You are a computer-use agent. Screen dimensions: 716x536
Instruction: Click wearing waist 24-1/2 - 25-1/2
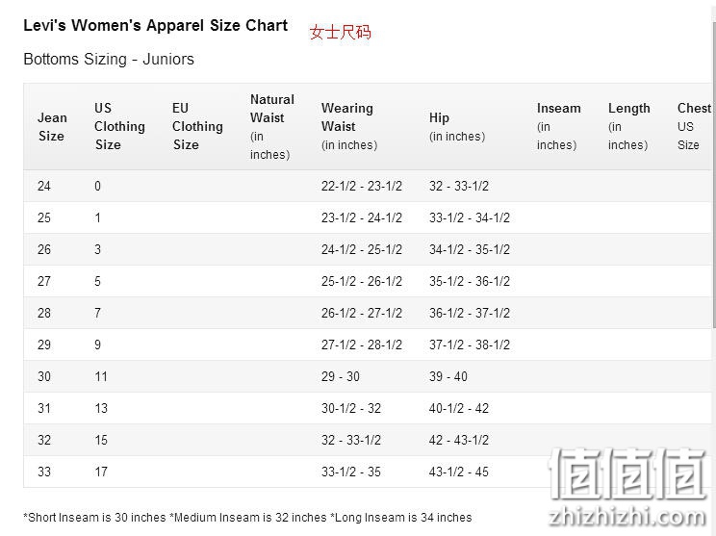(x=362, y=250)
